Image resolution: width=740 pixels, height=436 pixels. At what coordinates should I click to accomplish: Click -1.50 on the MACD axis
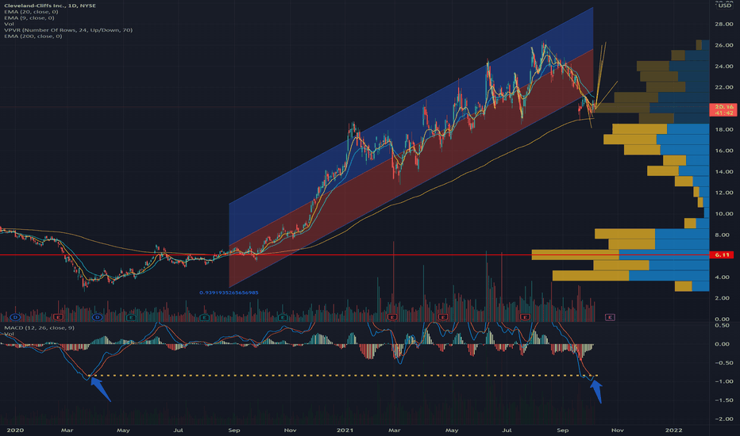click(x=723, y=400)
